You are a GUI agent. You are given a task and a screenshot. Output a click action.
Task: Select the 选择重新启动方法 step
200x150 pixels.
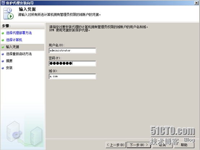[19, 54]
